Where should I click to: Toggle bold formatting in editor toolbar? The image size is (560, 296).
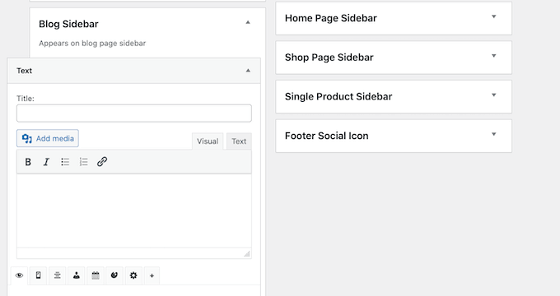click(28, 162)
